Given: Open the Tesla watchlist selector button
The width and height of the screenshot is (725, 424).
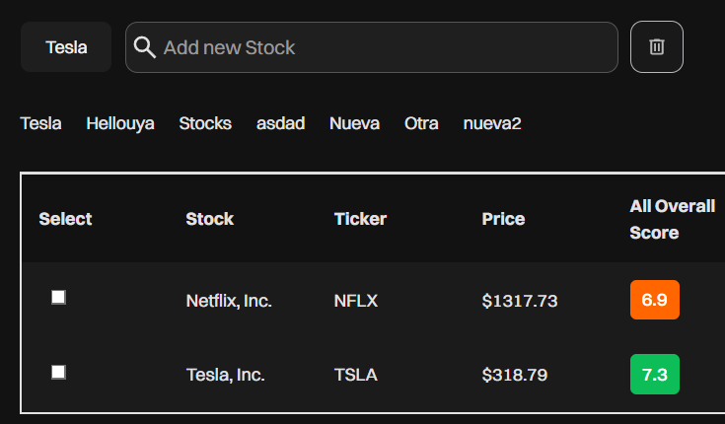Looking at the screenshot, I should (x=66, y=46).
